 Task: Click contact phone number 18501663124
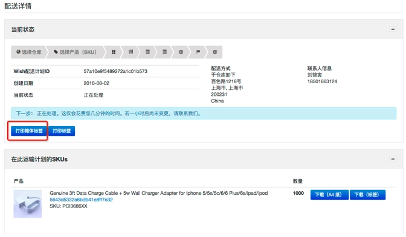pyautogui.click(x=322, y=81)
